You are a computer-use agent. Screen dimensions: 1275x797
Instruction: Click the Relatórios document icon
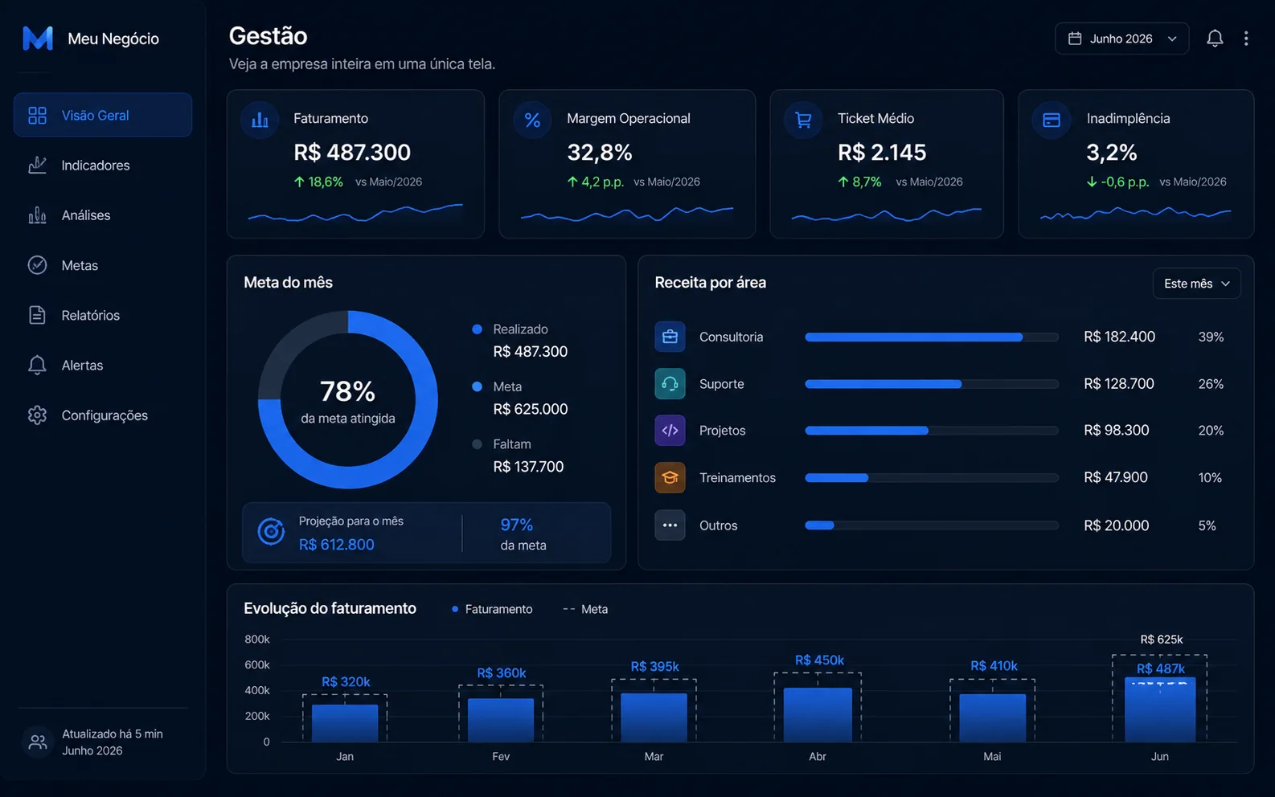(38, 315)
